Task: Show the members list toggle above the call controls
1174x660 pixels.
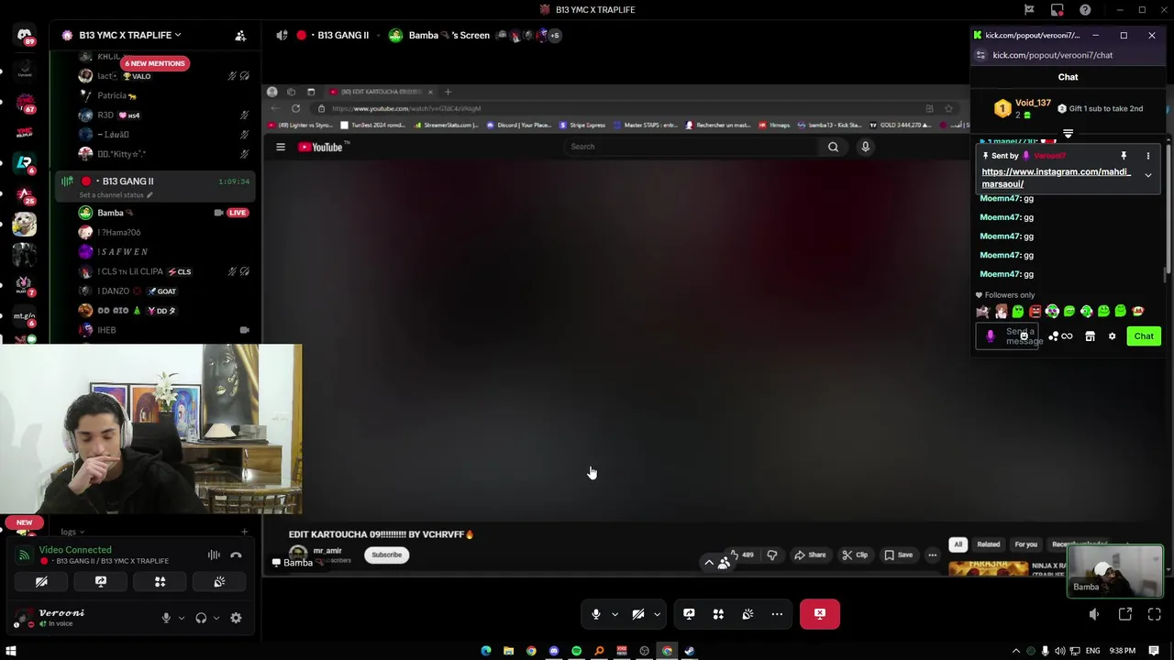Action: 716,562
